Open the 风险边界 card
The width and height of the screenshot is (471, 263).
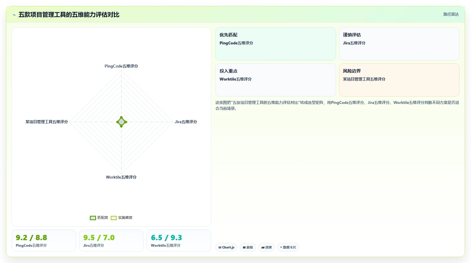point(399,80)
